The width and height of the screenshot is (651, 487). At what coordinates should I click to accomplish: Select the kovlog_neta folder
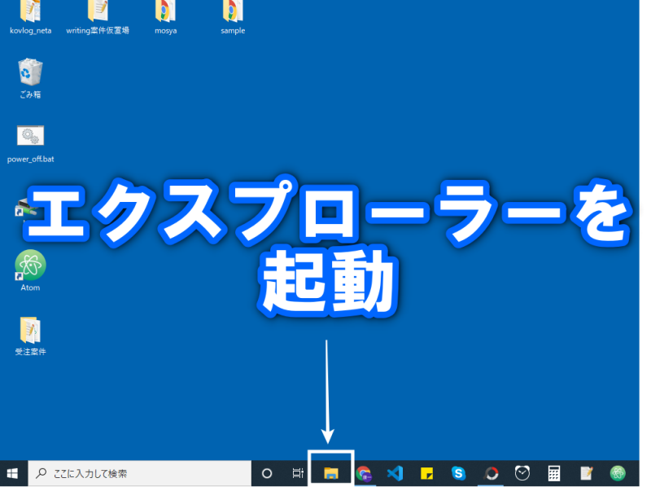30,13
